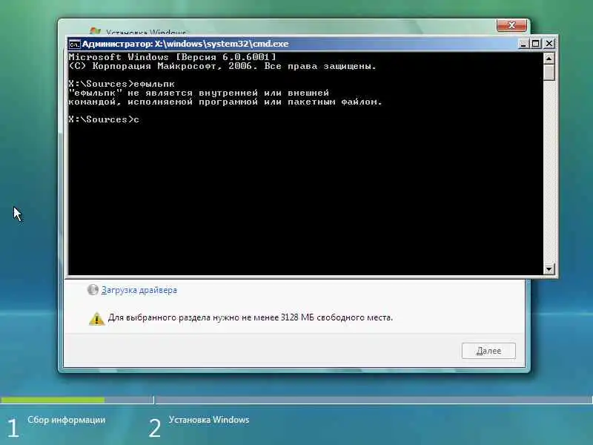The image size is (593, 445).
Task: Click the green installation progress bar
Action: pos(53,400)
